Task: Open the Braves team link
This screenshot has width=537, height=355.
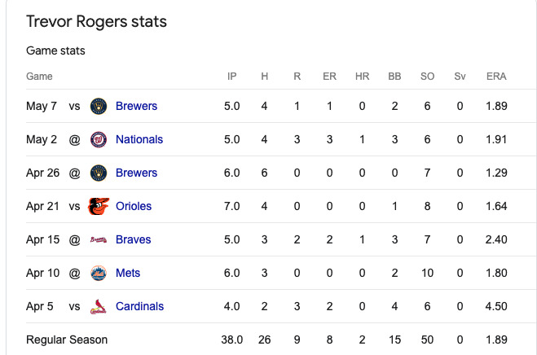Action: tap(133, 239)
